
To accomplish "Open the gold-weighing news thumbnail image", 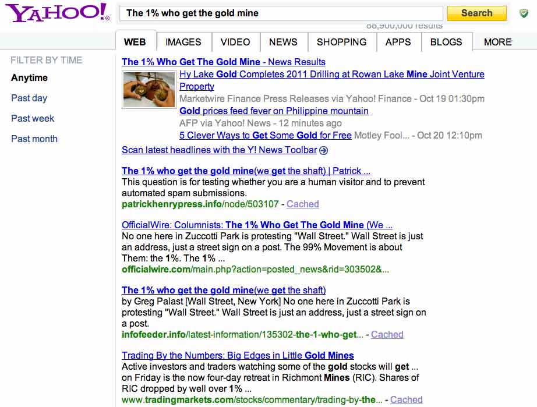I will click(x=149, y=90).
